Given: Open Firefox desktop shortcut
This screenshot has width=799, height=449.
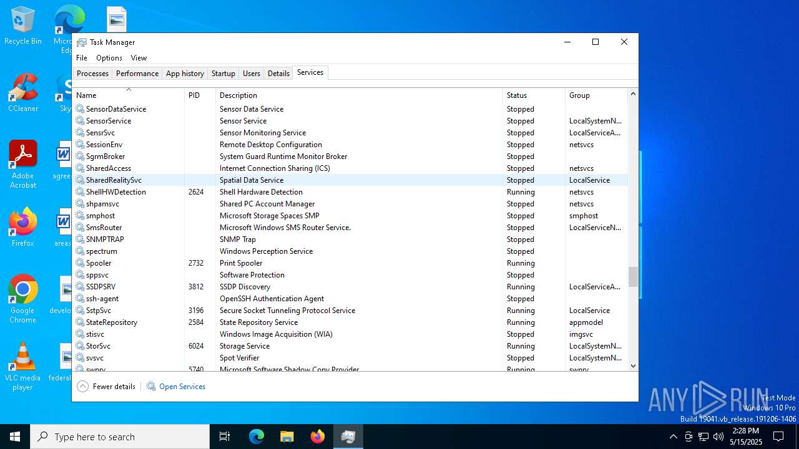Looking at the screenshot, I should click(23, 228).
